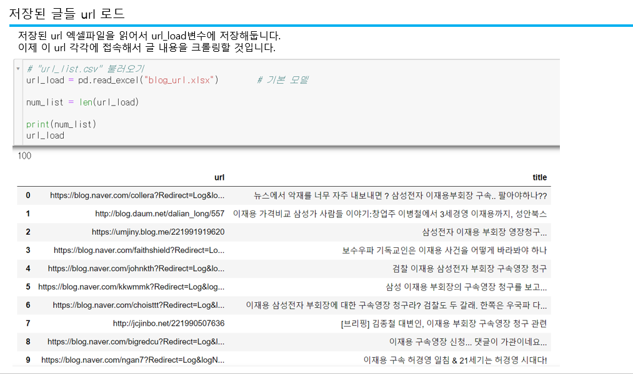Click the comment '# "url_list.csv" 불러오기'

pyautogui.click(x=85, y=69)
